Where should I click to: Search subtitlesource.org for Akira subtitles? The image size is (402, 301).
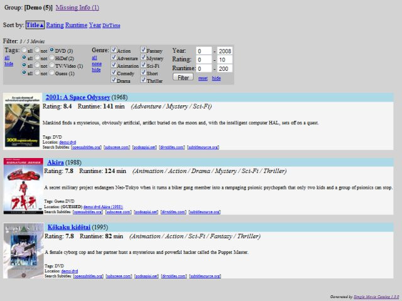tap(205, 212)
